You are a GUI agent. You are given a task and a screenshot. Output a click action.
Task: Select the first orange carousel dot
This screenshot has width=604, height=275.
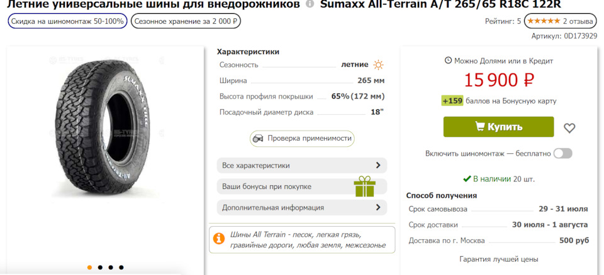[x=89, y=267]
